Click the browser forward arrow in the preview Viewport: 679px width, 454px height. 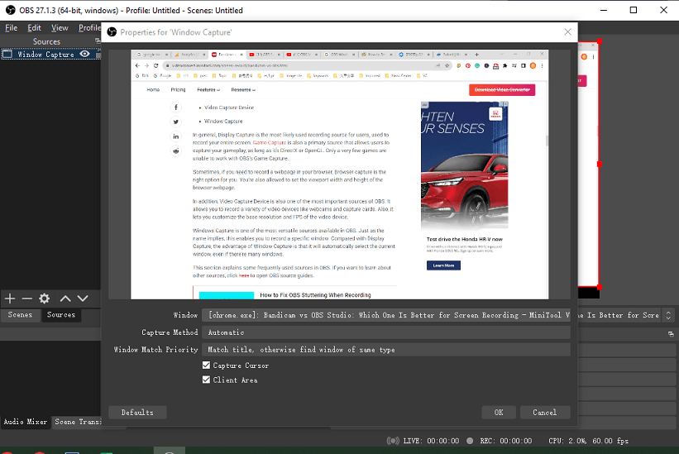(x=146, y=66)
